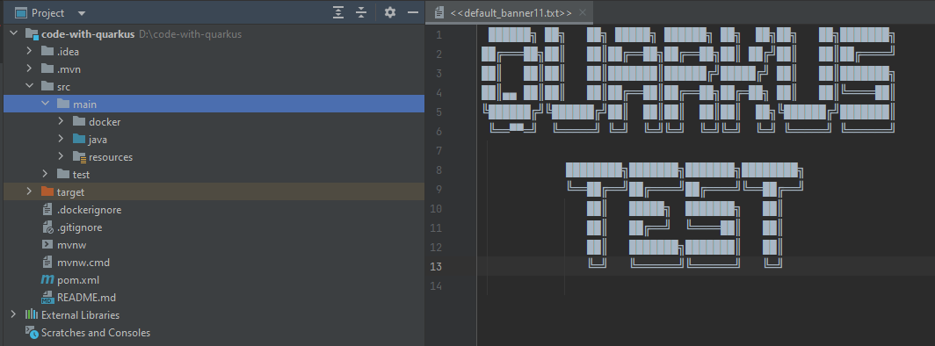Click the orange target folder icon
This screenshot has width=935, height=346.
47,191
